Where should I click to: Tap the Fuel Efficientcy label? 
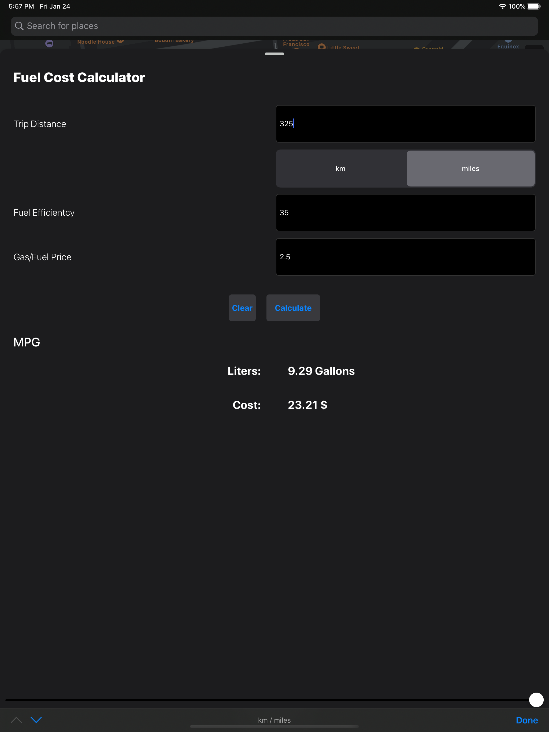[44, 212]
